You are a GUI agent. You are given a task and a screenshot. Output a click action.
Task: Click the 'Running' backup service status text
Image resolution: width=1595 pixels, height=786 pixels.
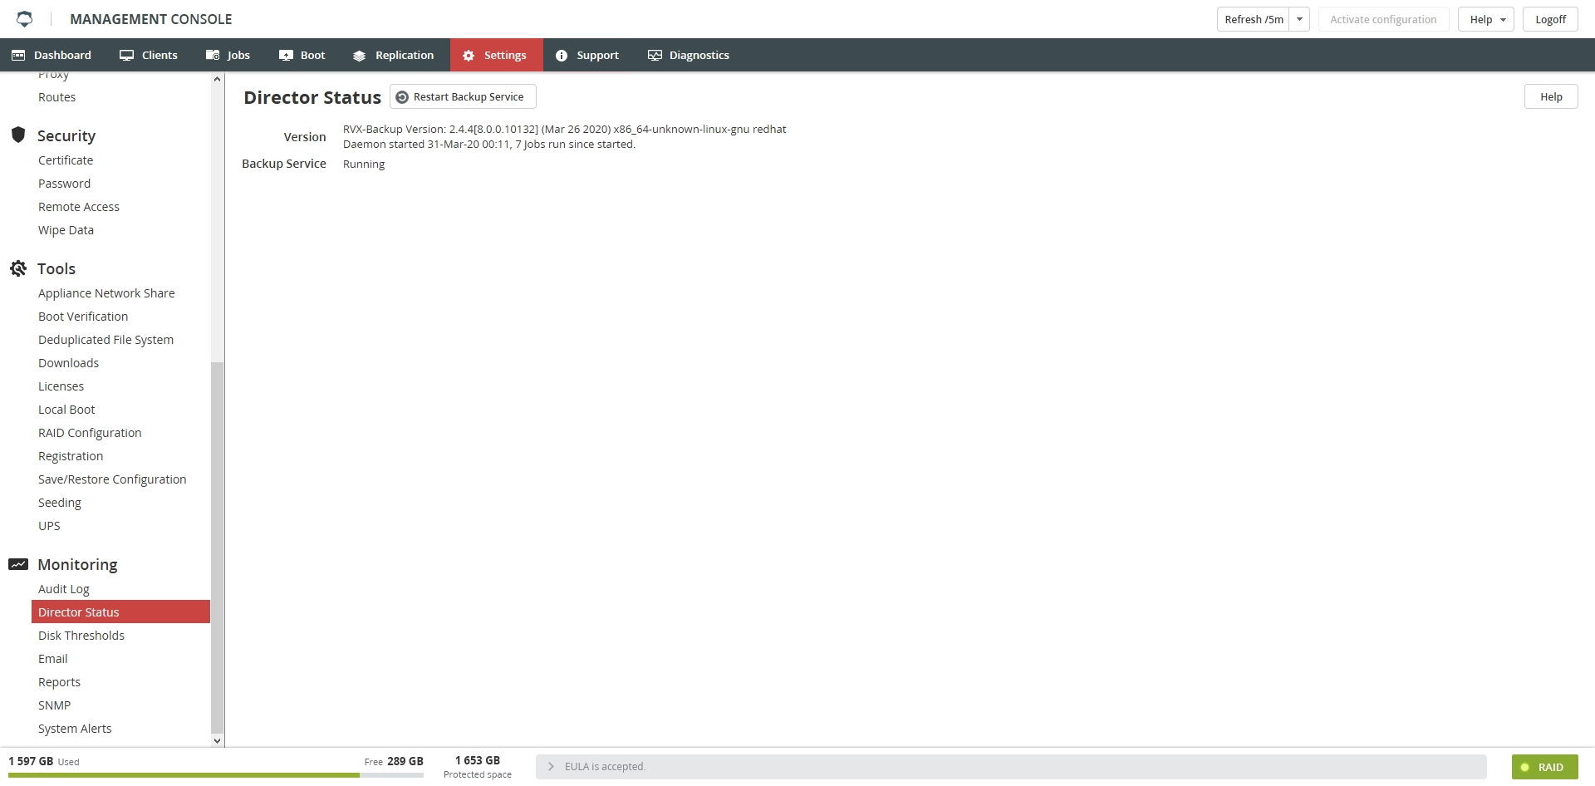[x=364, y=165]
